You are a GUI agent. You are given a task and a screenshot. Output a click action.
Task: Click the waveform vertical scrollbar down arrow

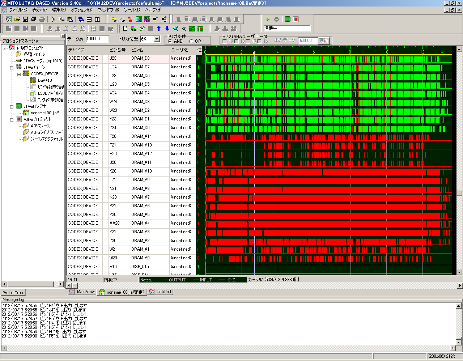click(x=459, y=272)
